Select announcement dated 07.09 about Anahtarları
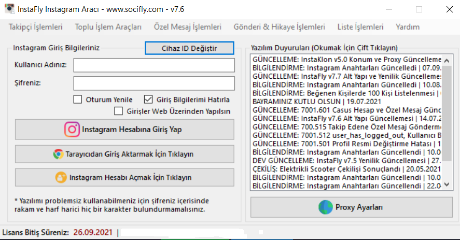Viewport: 460px width, 240px height. pyautogui.click(x=346, y=68)
